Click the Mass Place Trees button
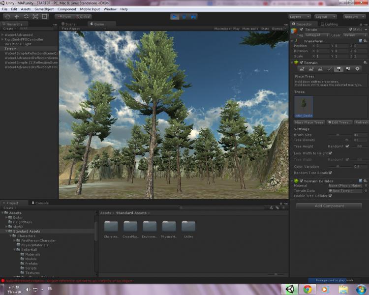369x295 pixels. [309, 122]
